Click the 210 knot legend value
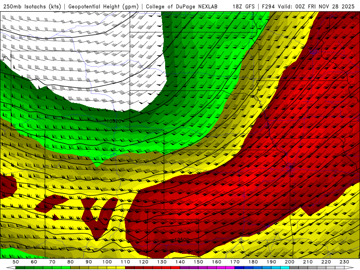 pyautogui.click(x=308, y=262)
